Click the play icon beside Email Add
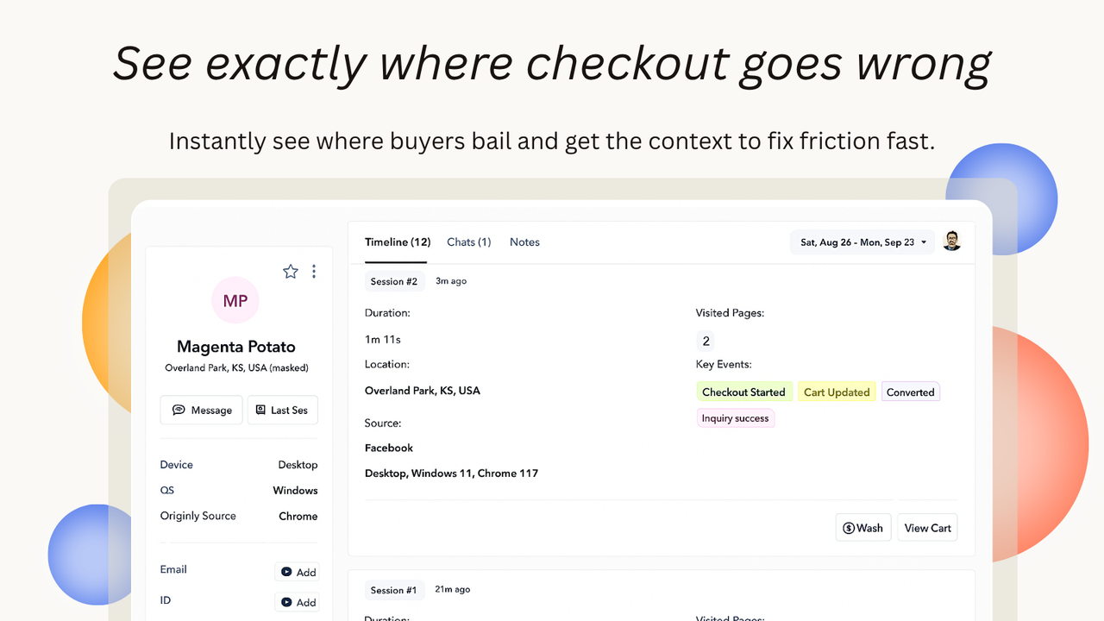 pyautogui.click(x=286, y=572)
